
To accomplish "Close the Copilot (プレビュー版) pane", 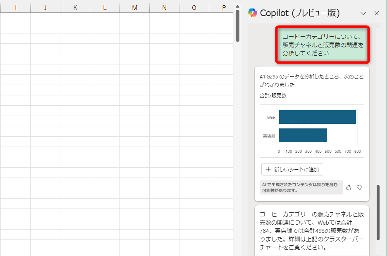I will coord(376,13).
